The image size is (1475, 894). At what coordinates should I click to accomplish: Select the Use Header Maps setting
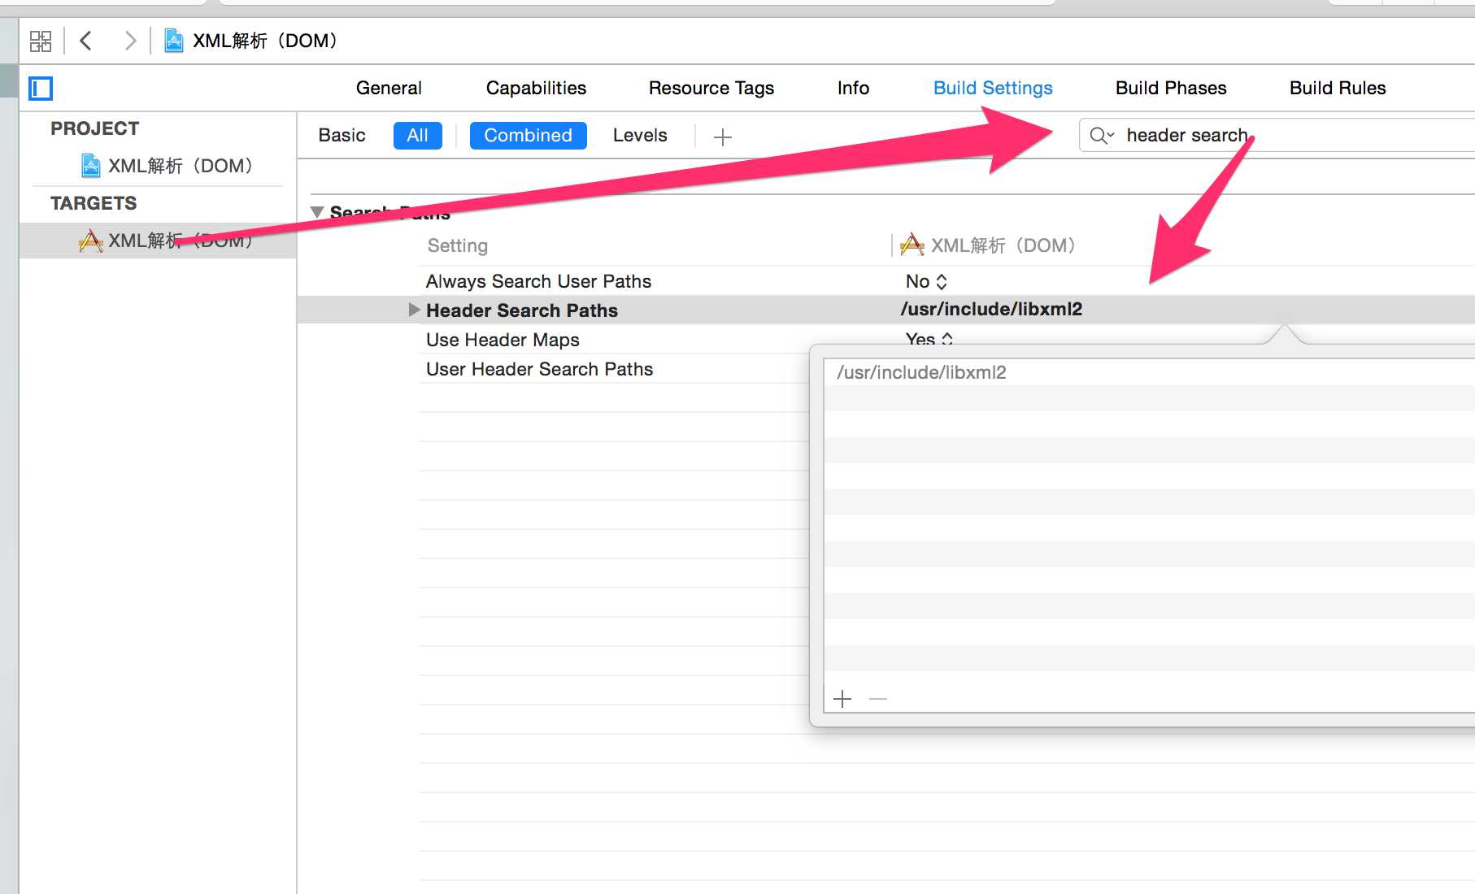click(503, 340)
